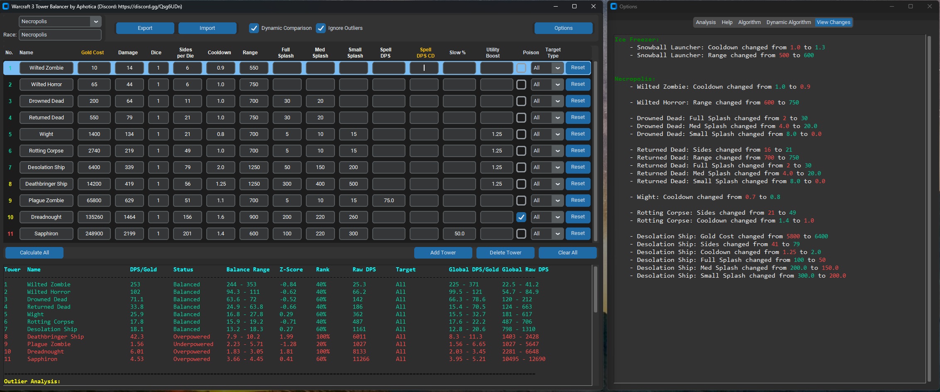Switch to the Algorithm tab
Viewport: 940px width, 392px height.
pos(749,22)
